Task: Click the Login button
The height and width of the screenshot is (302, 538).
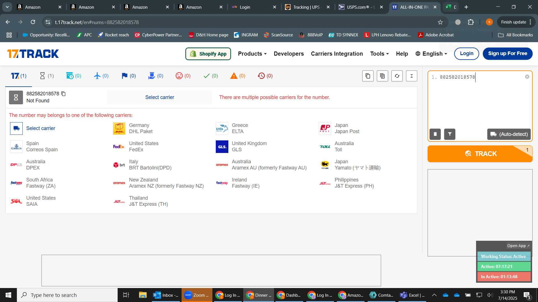Action: [x=467, y=54]
